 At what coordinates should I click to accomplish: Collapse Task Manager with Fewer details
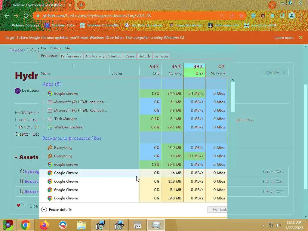[56, 210]
